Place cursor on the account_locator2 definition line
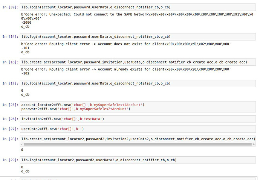 (x=83, y=104)
